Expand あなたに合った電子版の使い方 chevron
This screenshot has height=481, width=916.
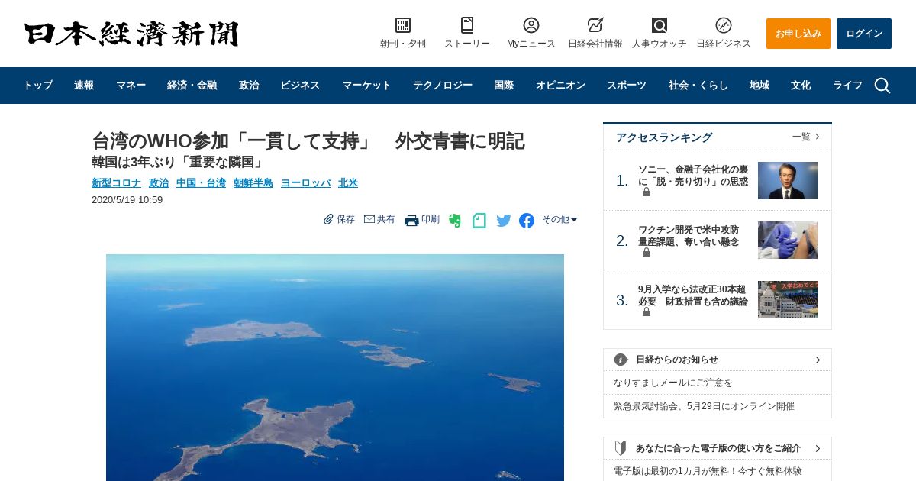[818, 448]
